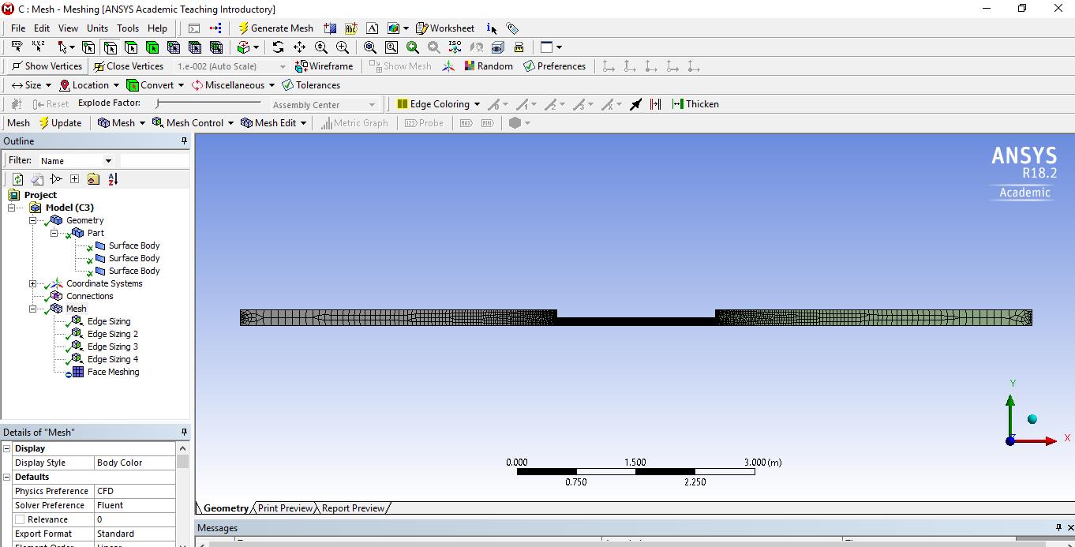Open the Edit menu
1075x547 pixels.
42,28
